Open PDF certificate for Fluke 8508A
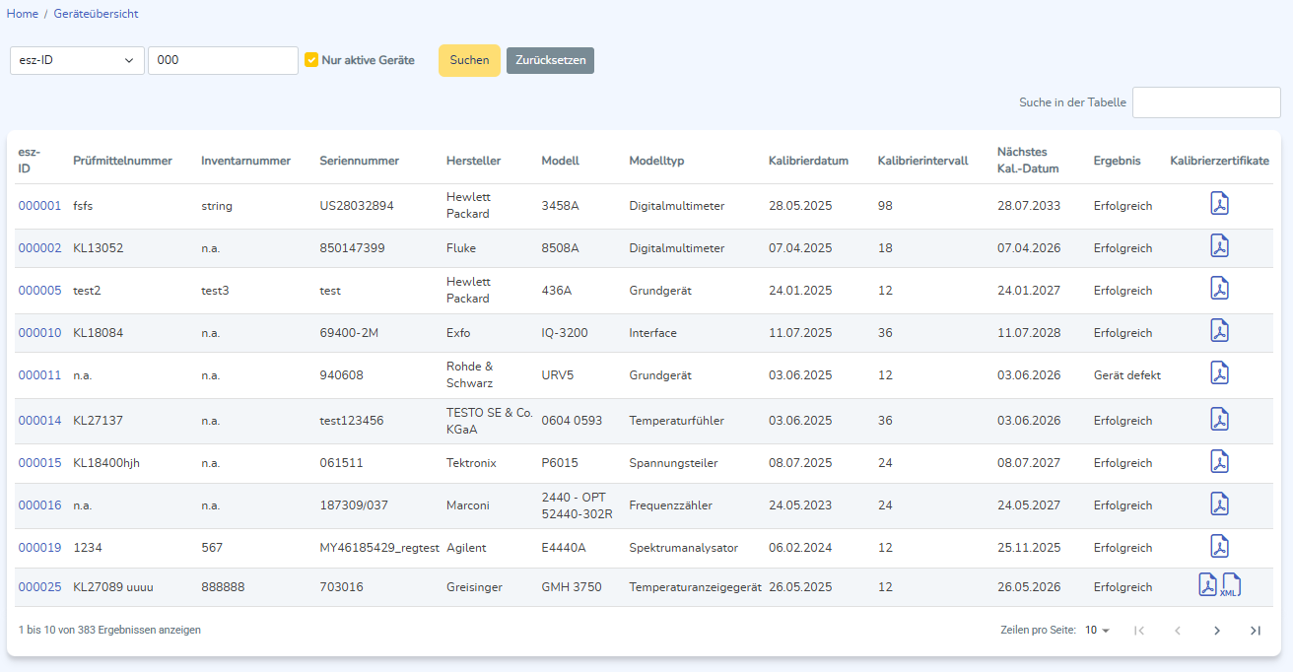The height and width of the screenshot is (672, 1293). coord(1219,247)
